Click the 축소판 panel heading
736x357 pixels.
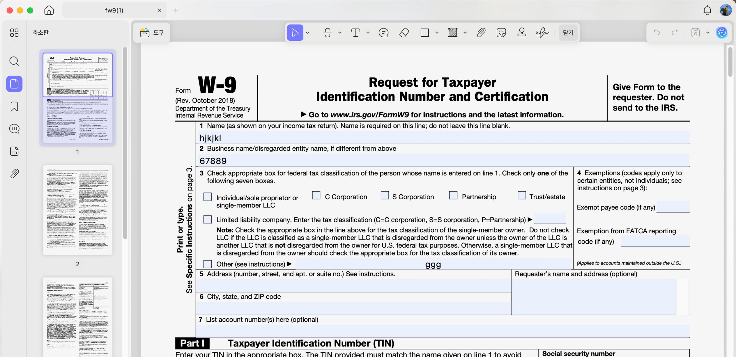point(41,32)
